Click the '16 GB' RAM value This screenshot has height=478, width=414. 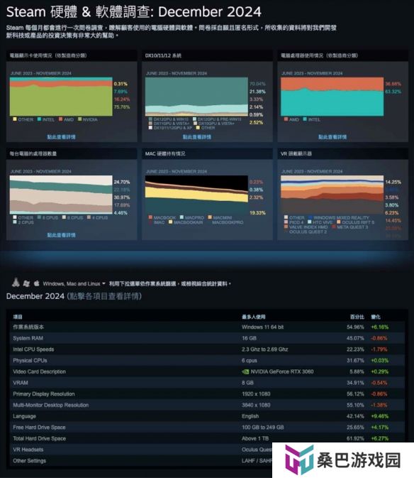[249, 338]
